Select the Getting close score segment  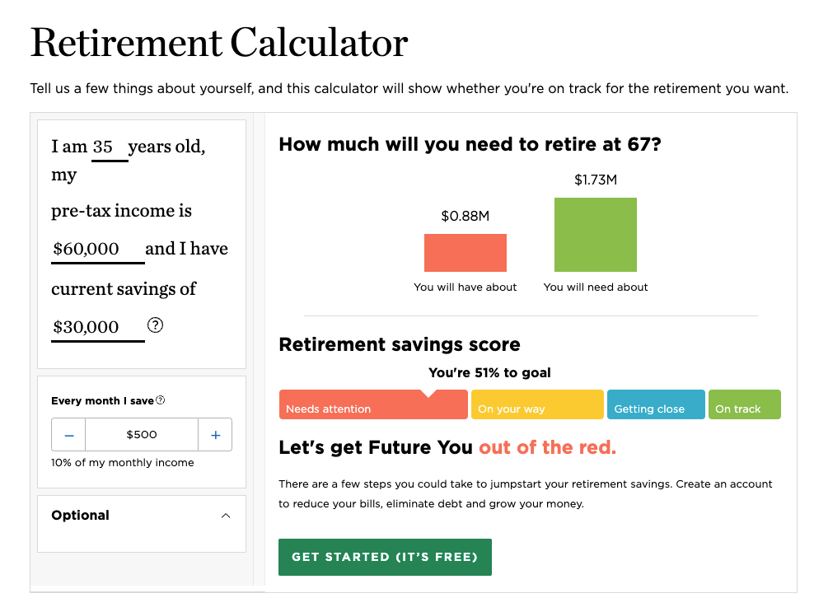click(x=656, y=405)
